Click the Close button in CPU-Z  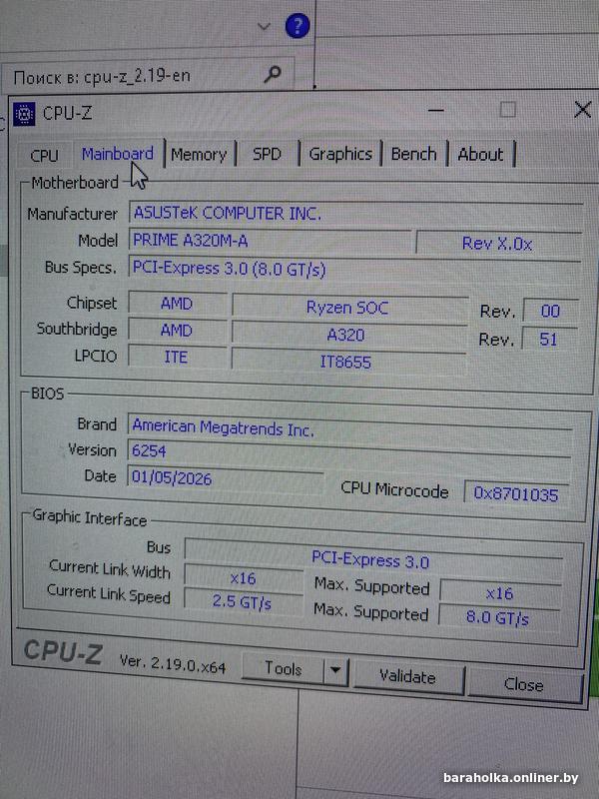tap(524, 684)
